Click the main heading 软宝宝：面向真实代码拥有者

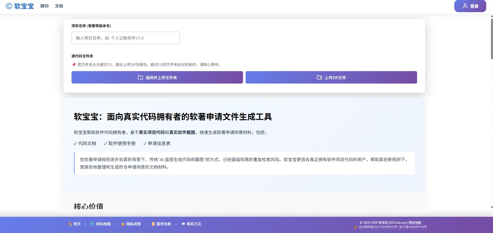(x=173, y=117)
